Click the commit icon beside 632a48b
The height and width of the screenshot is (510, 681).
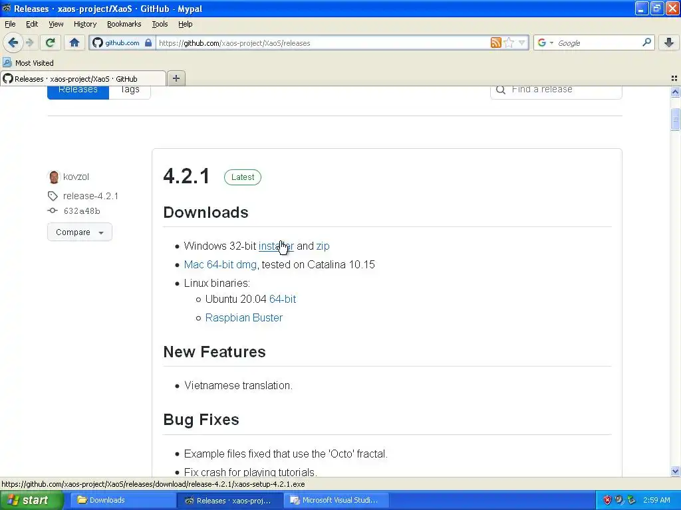point(53,211)
